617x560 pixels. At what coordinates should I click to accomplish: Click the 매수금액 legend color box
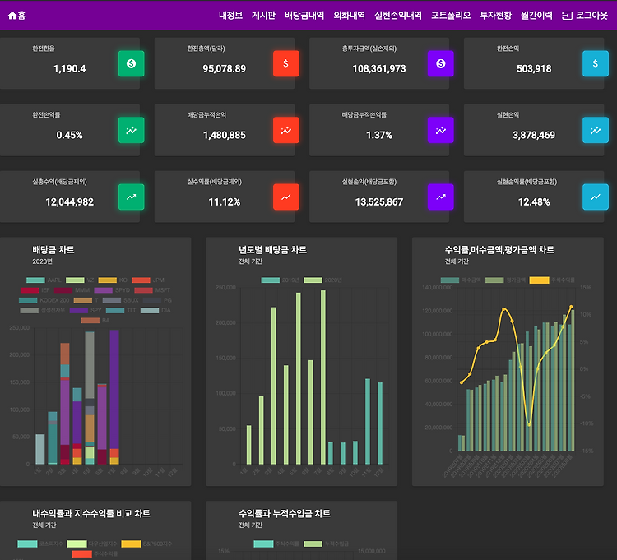coord(450,280)
